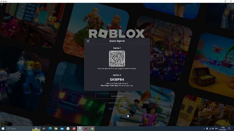Switch the keyboard input language
234x131 pixels.
tap(216, 128)
